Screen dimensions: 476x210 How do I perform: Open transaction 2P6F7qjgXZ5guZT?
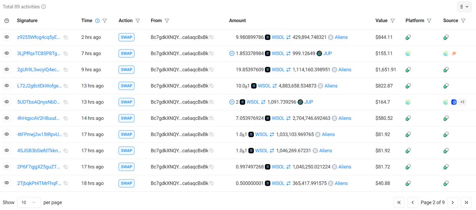(39, 167)
